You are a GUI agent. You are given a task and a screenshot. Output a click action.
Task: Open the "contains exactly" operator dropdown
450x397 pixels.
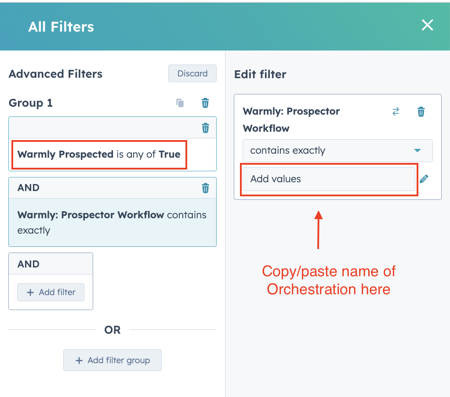337,151
